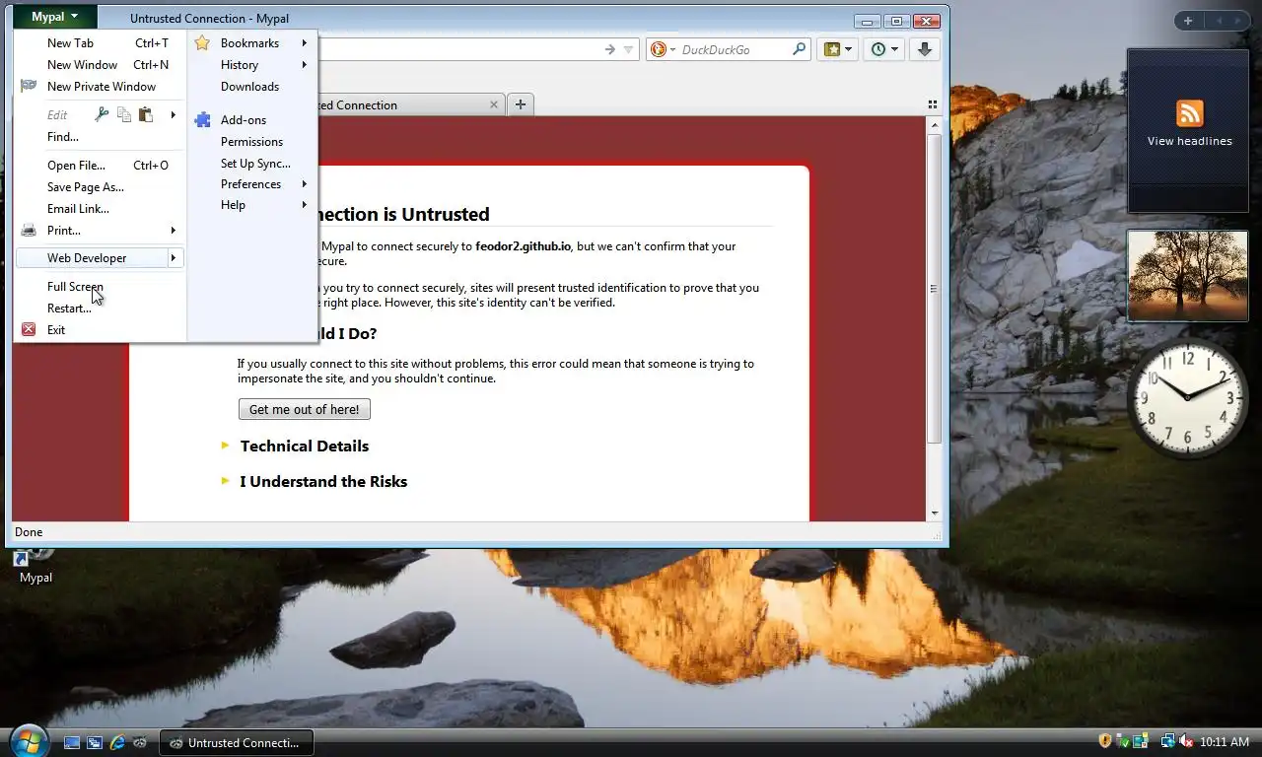
Task: Collapse the Mypal application menu button
Action: [x=54, y=17]
